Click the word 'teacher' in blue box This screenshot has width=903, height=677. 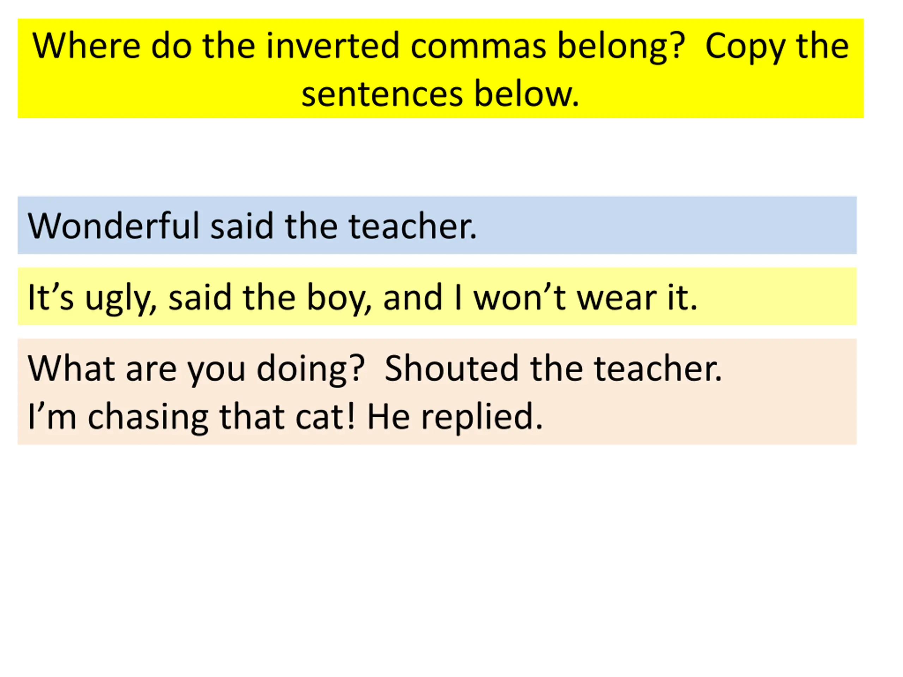(x=412, y=226)
